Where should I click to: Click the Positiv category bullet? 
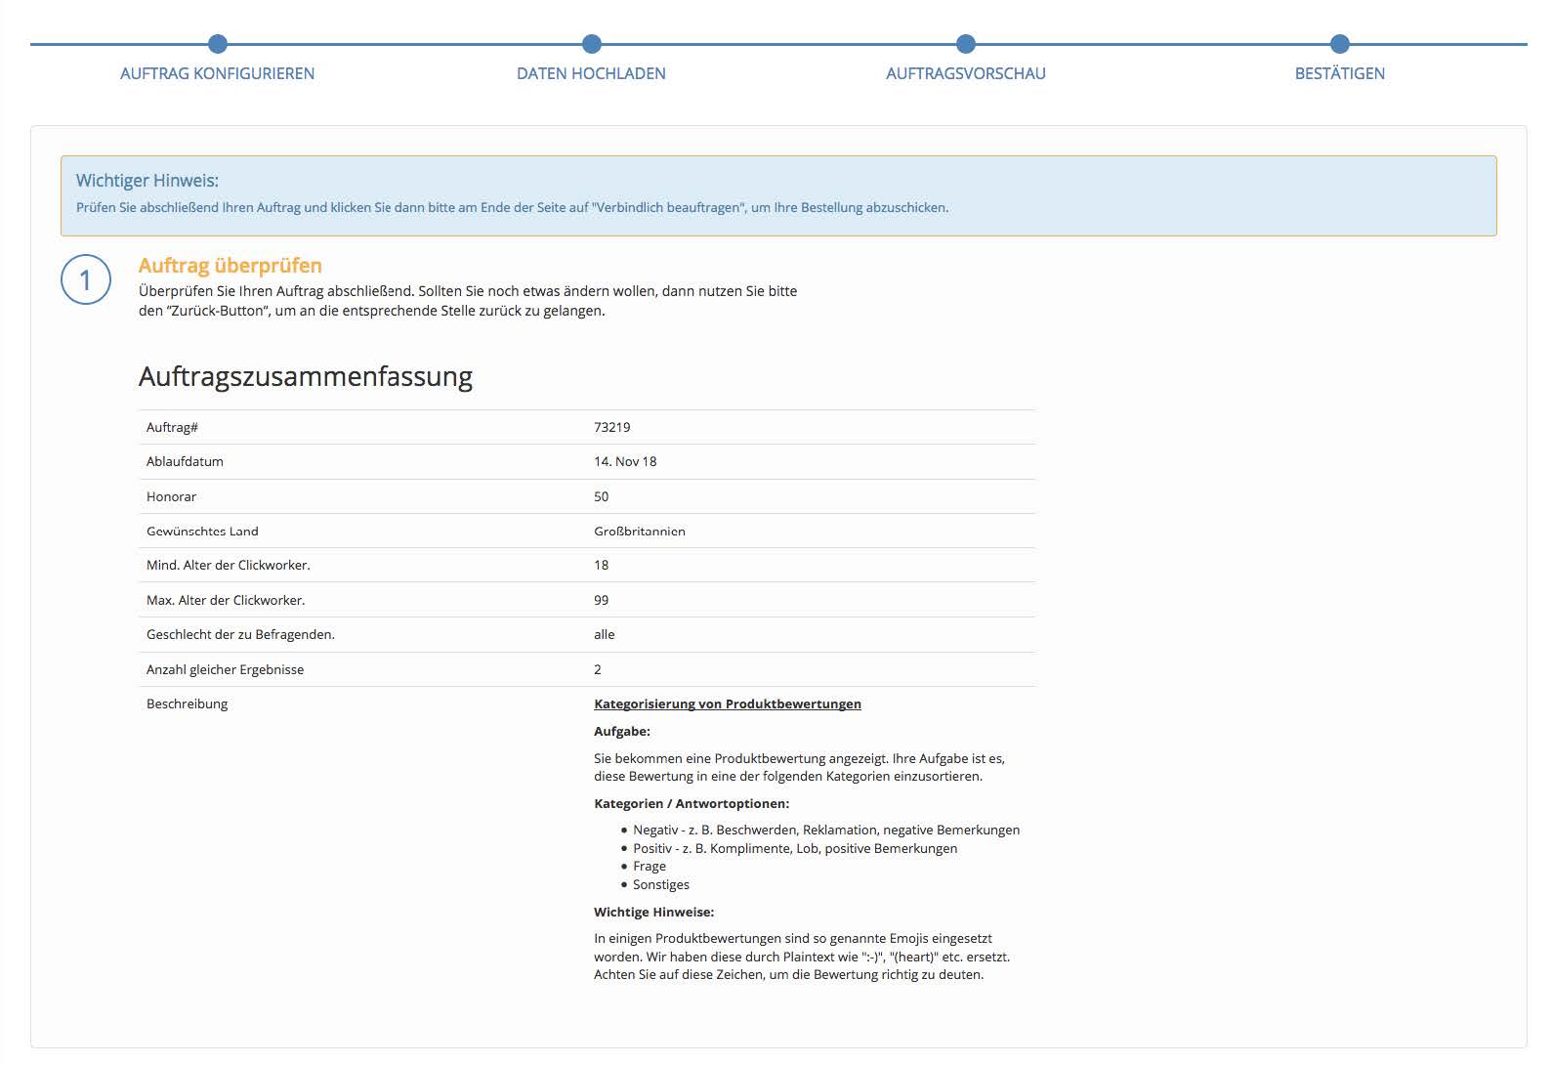point(795,848)
